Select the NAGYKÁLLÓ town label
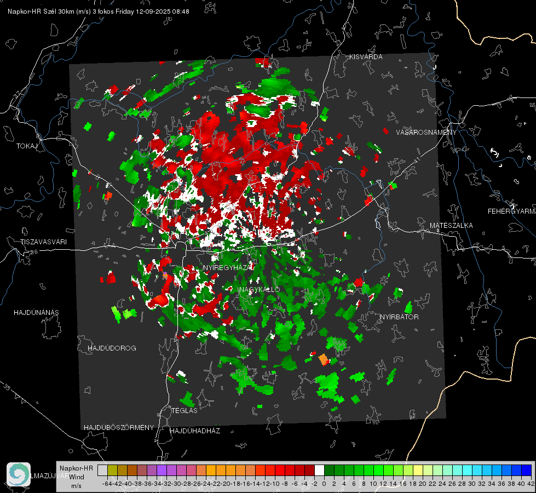 pos(260,289)
